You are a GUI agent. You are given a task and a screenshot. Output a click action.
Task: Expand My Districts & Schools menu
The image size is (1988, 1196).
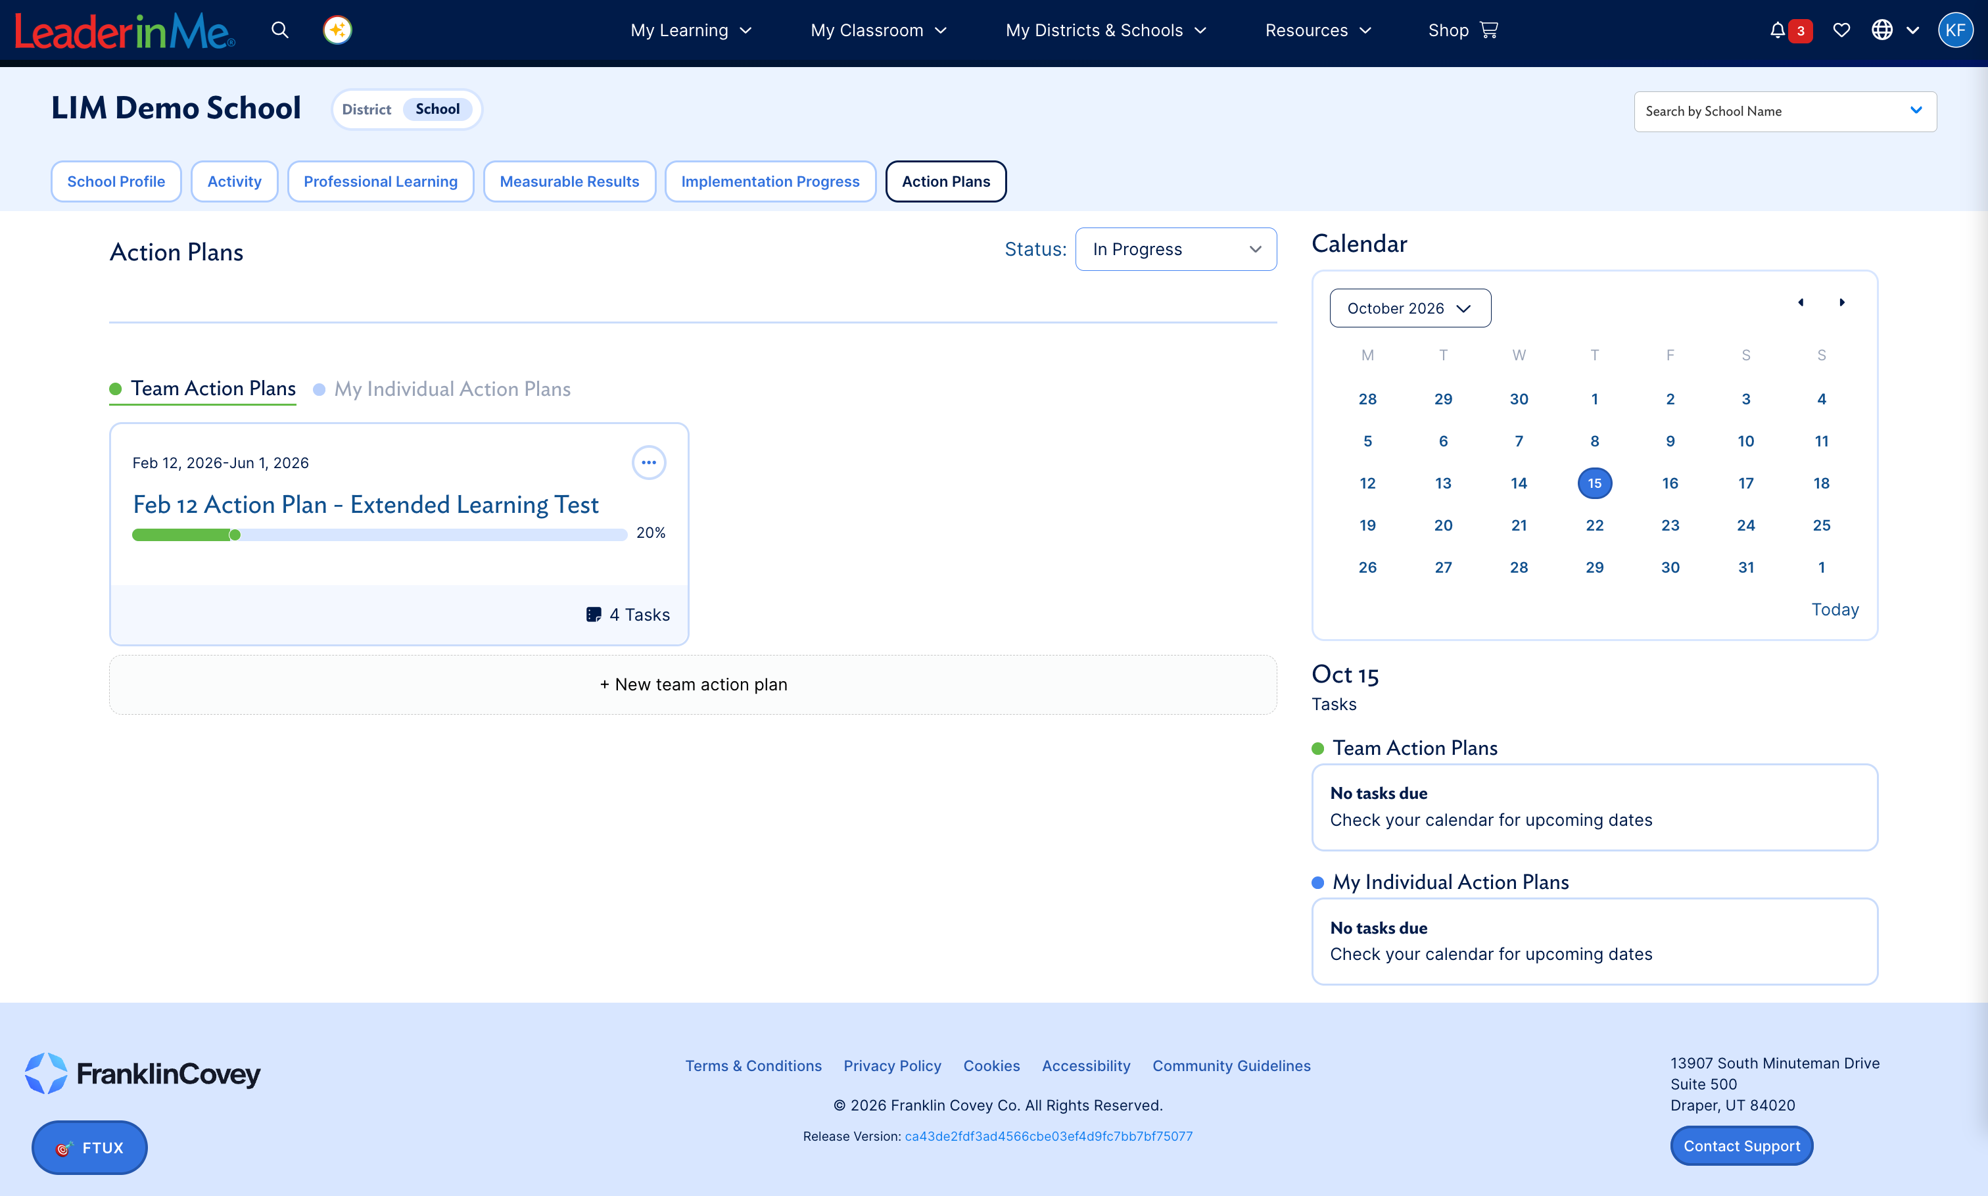1106,31
